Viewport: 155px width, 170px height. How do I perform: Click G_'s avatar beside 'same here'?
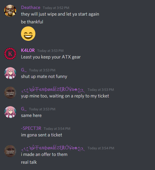click(x=10, y=112)
